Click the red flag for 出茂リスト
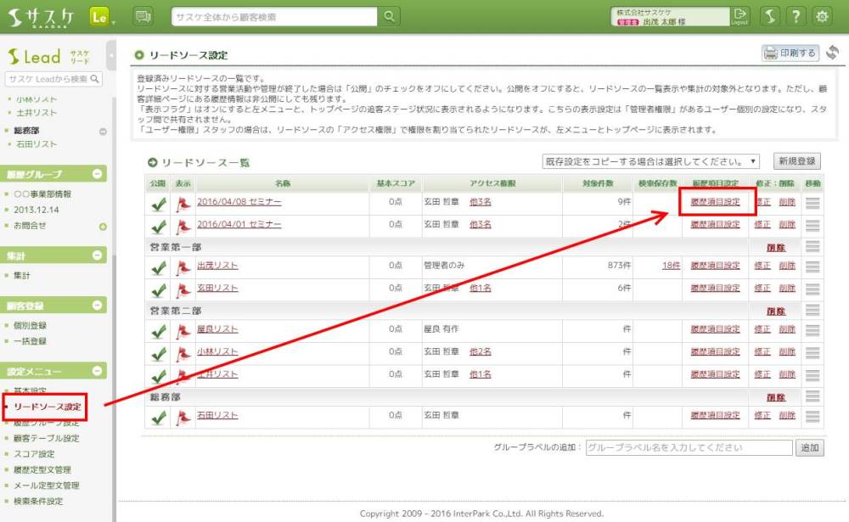Image resolution: width=849 pixels, height=522 pixels. [183, 267]
